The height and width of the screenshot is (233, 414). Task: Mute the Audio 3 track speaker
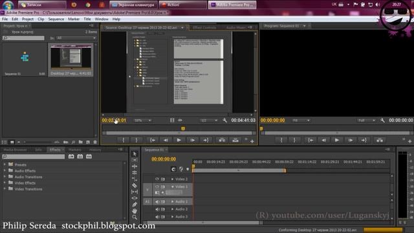coord(157,217)
